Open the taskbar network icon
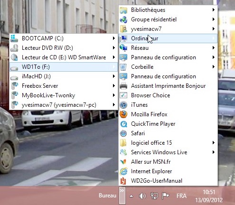The image size is (235, 205). tap(154, 196)
